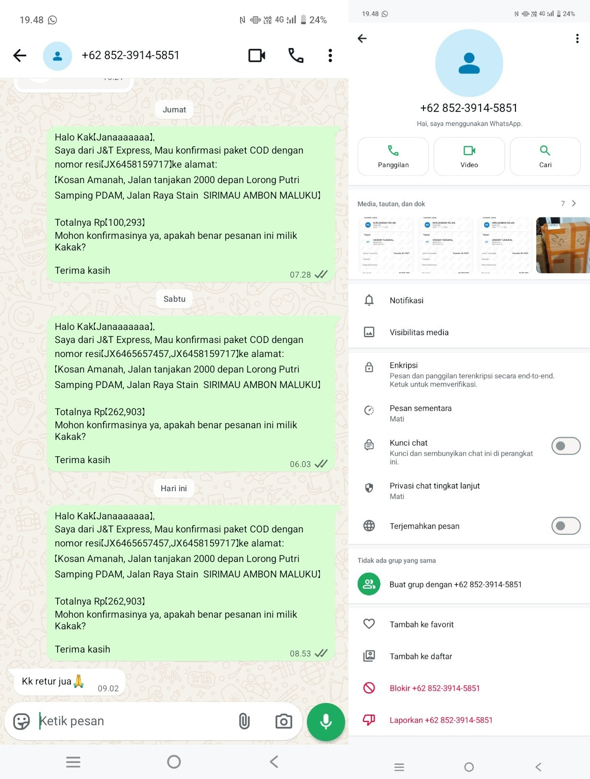Expand media list via the chevron beside 7
Screen dimensions: 590x779
pos(574,203)
